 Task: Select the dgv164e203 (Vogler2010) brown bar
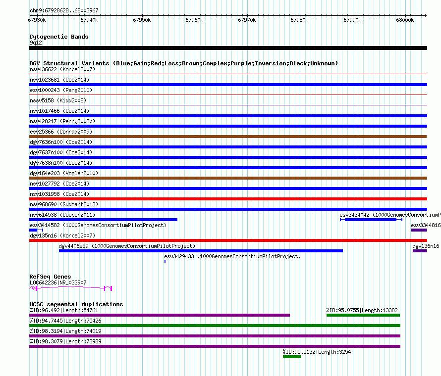tap(228, 178)
